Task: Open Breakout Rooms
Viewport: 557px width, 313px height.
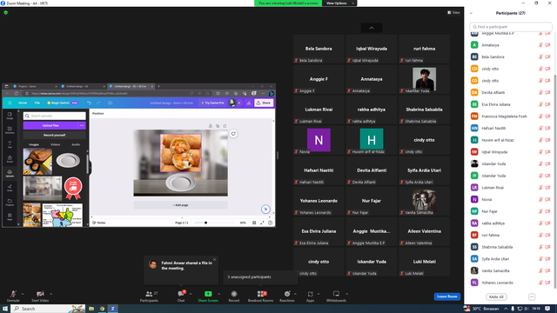Action: [261, 296]
